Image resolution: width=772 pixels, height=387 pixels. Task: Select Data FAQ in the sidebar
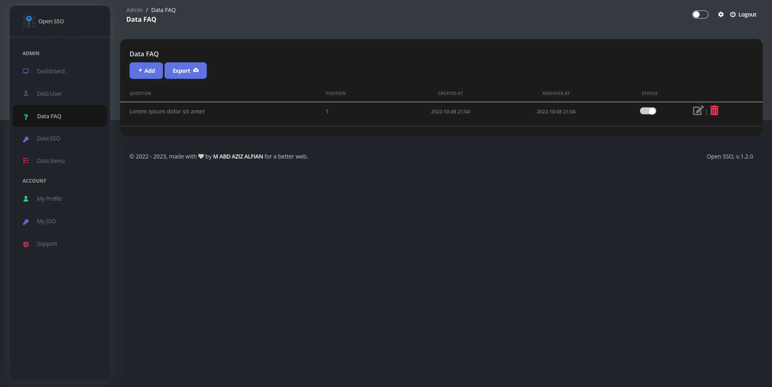(60, 116)
